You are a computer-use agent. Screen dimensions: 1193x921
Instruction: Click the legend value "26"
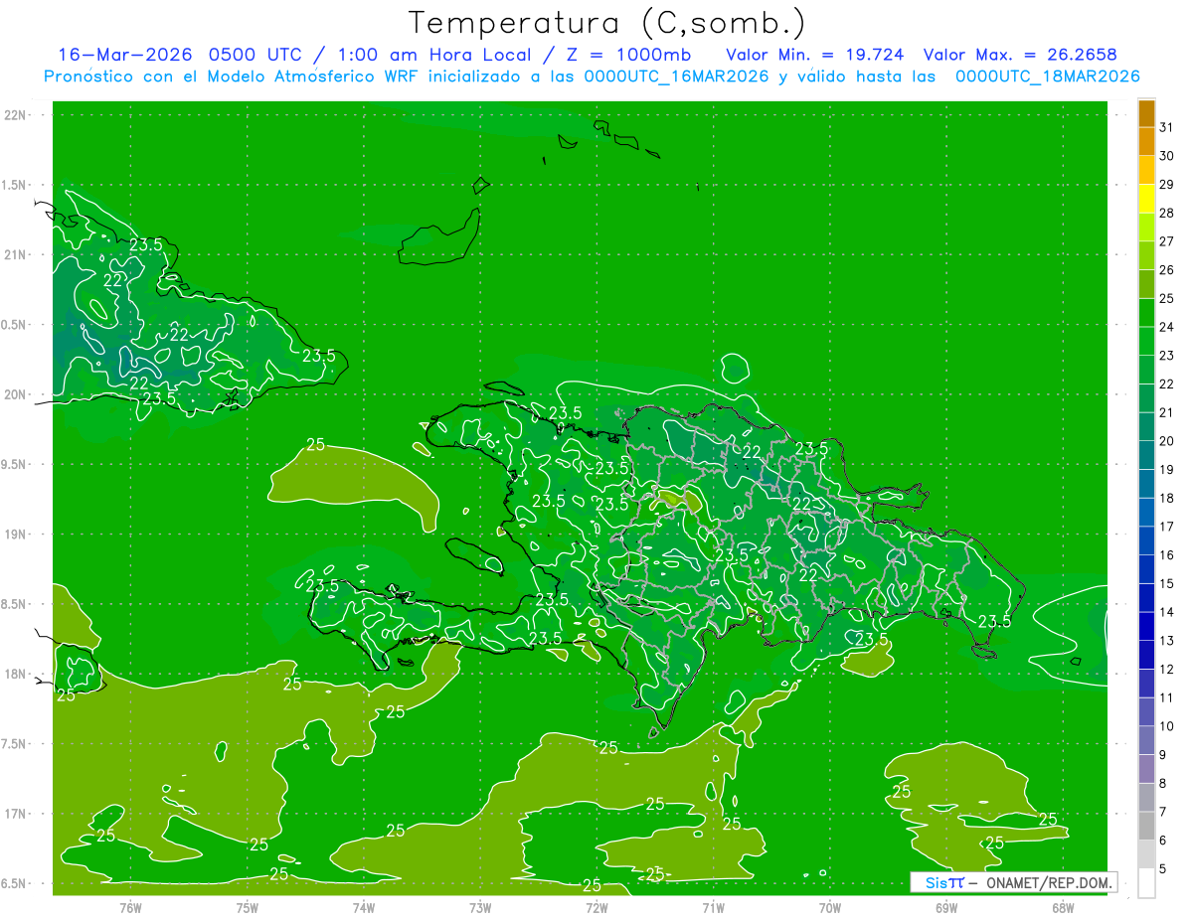pyautogui.click(x=1167, y=269)
